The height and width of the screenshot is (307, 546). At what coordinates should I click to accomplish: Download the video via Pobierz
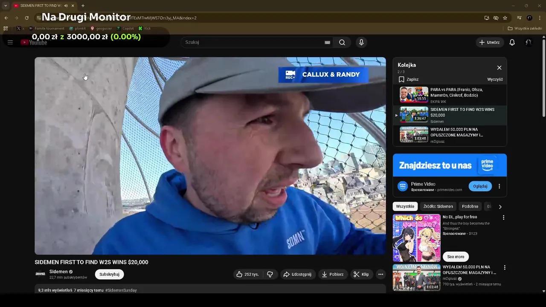(332, 274)
